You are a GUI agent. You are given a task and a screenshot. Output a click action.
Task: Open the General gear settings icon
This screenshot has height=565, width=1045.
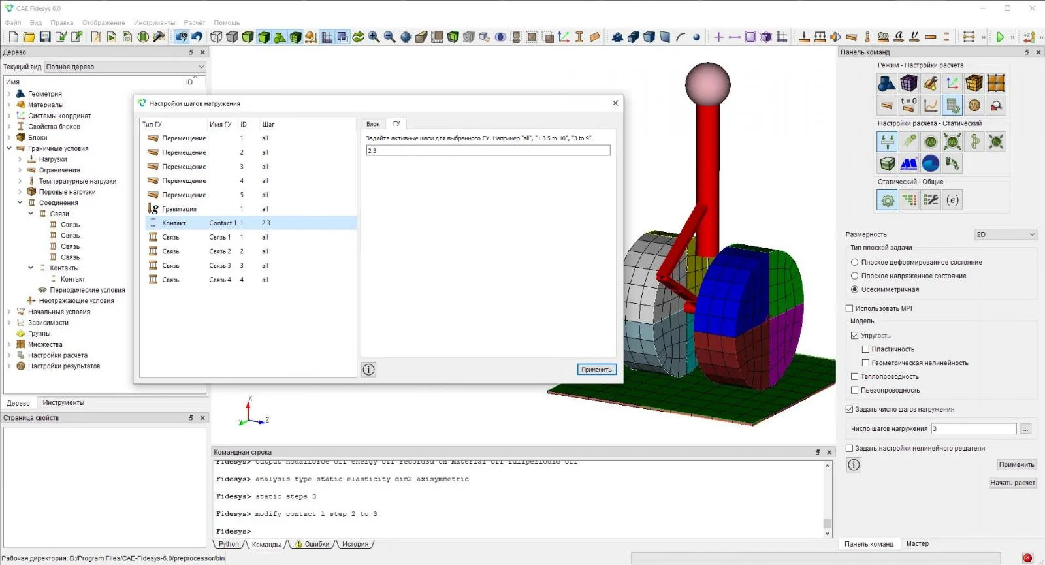tap(887, 201)
